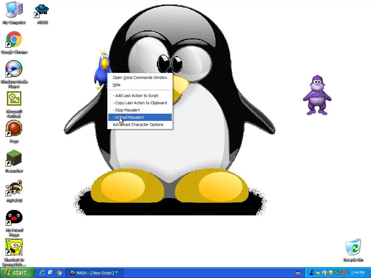371x278 pixels.
Task: Open the Start menu
Action: [x=17, y=273]
